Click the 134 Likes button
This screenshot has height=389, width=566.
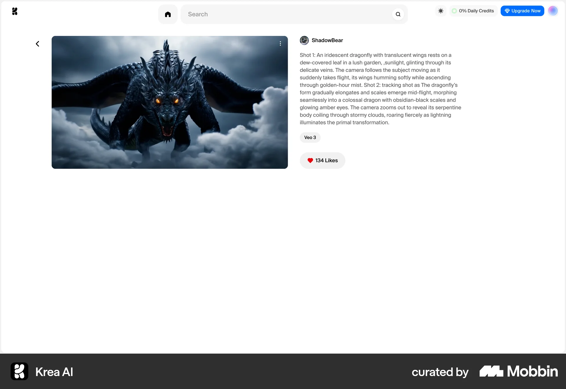[322, 161]
